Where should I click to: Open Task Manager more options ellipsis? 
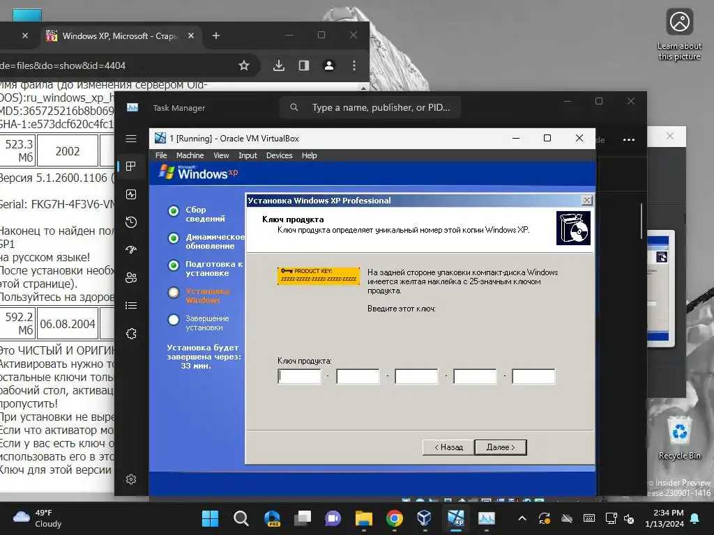pos(629,139)
